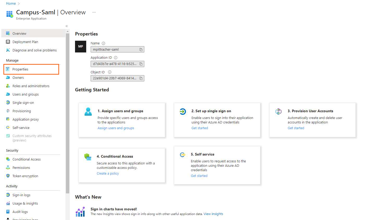Show info tooltip for Name
Viewport: 367px width, 220px height.
point(103,43)
